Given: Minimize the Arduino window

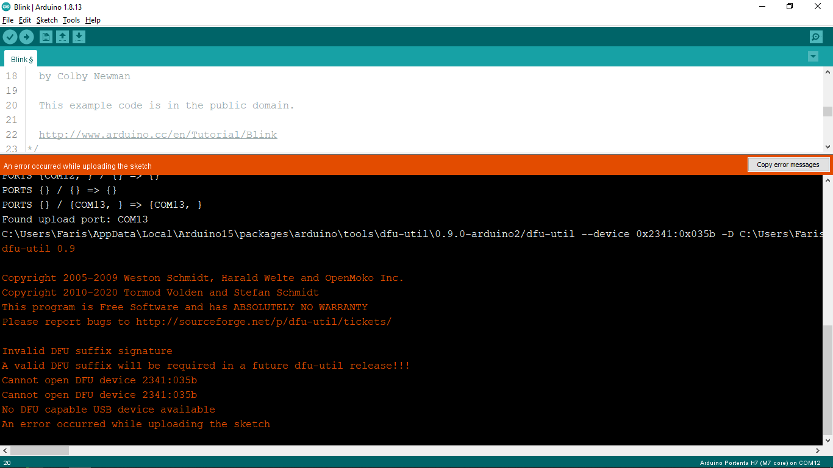Looking at the screenshot, I should tap(762, 7).
